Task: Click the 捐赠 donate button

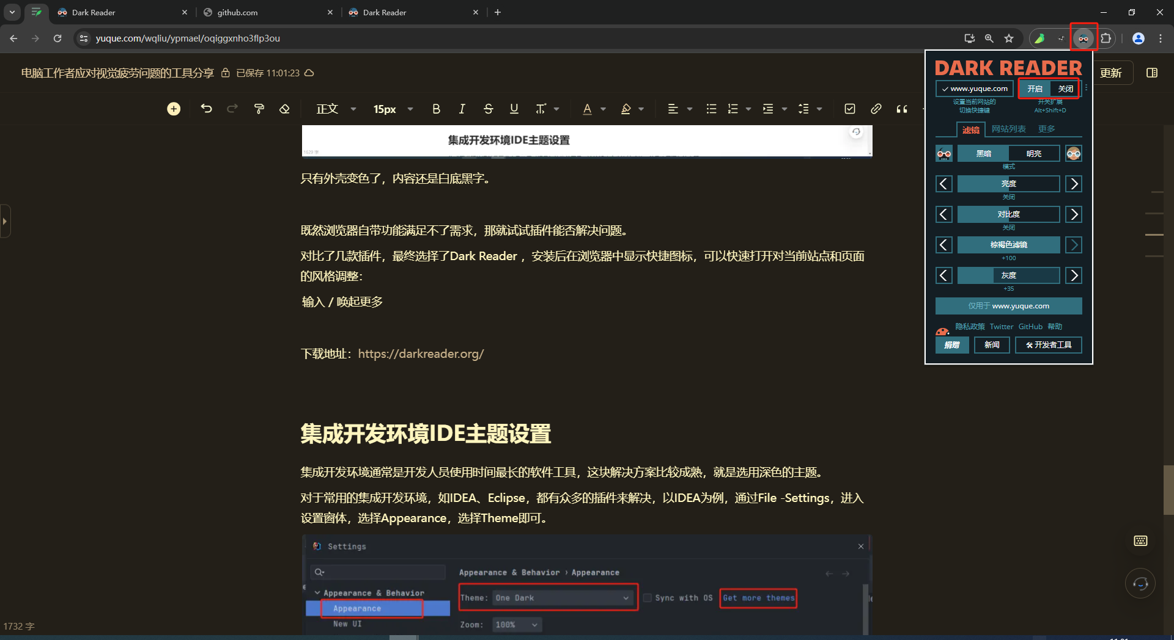Action: point(952,345)
